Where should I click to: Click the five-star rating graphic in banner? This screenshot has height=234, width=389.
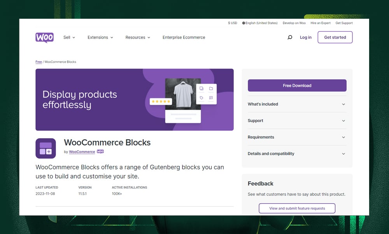161,101
